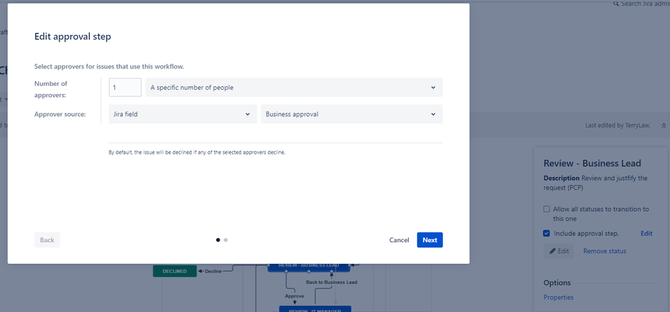Click the 'Last edited by TerryLaw' text
The image size is (670, 312).
point(618,125)
